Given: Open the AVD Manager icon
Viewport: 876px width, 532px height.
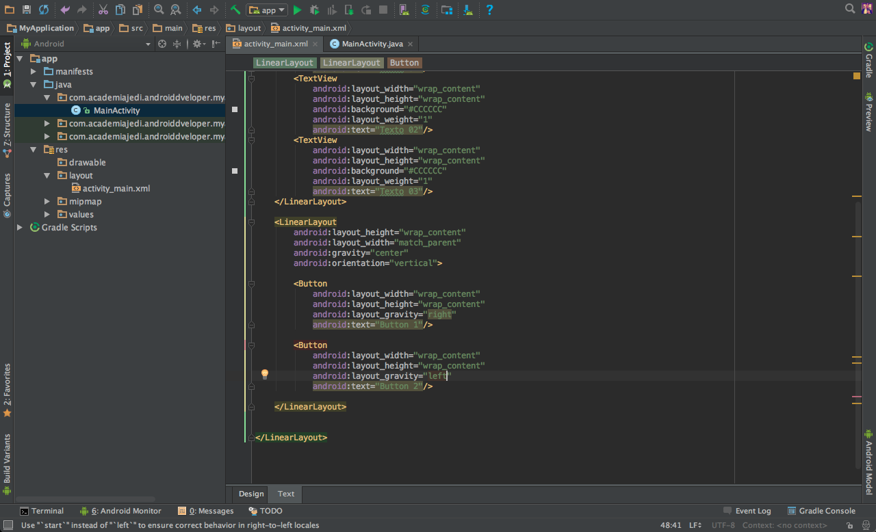Looking at the screenshot, I should (x=404, y=10).
